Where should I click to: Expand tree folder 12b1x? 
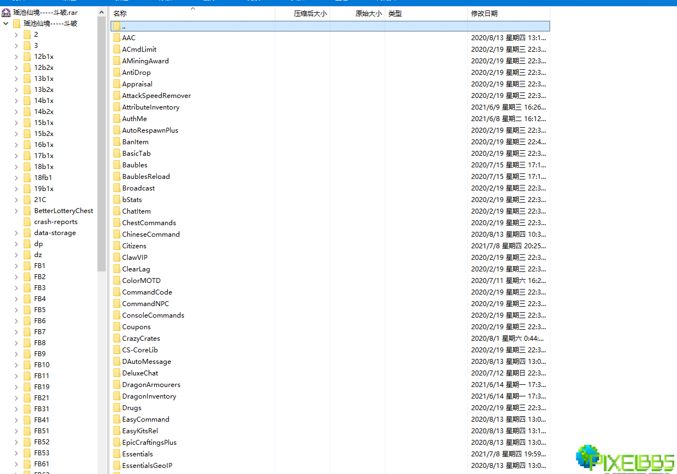click(17, 56)
